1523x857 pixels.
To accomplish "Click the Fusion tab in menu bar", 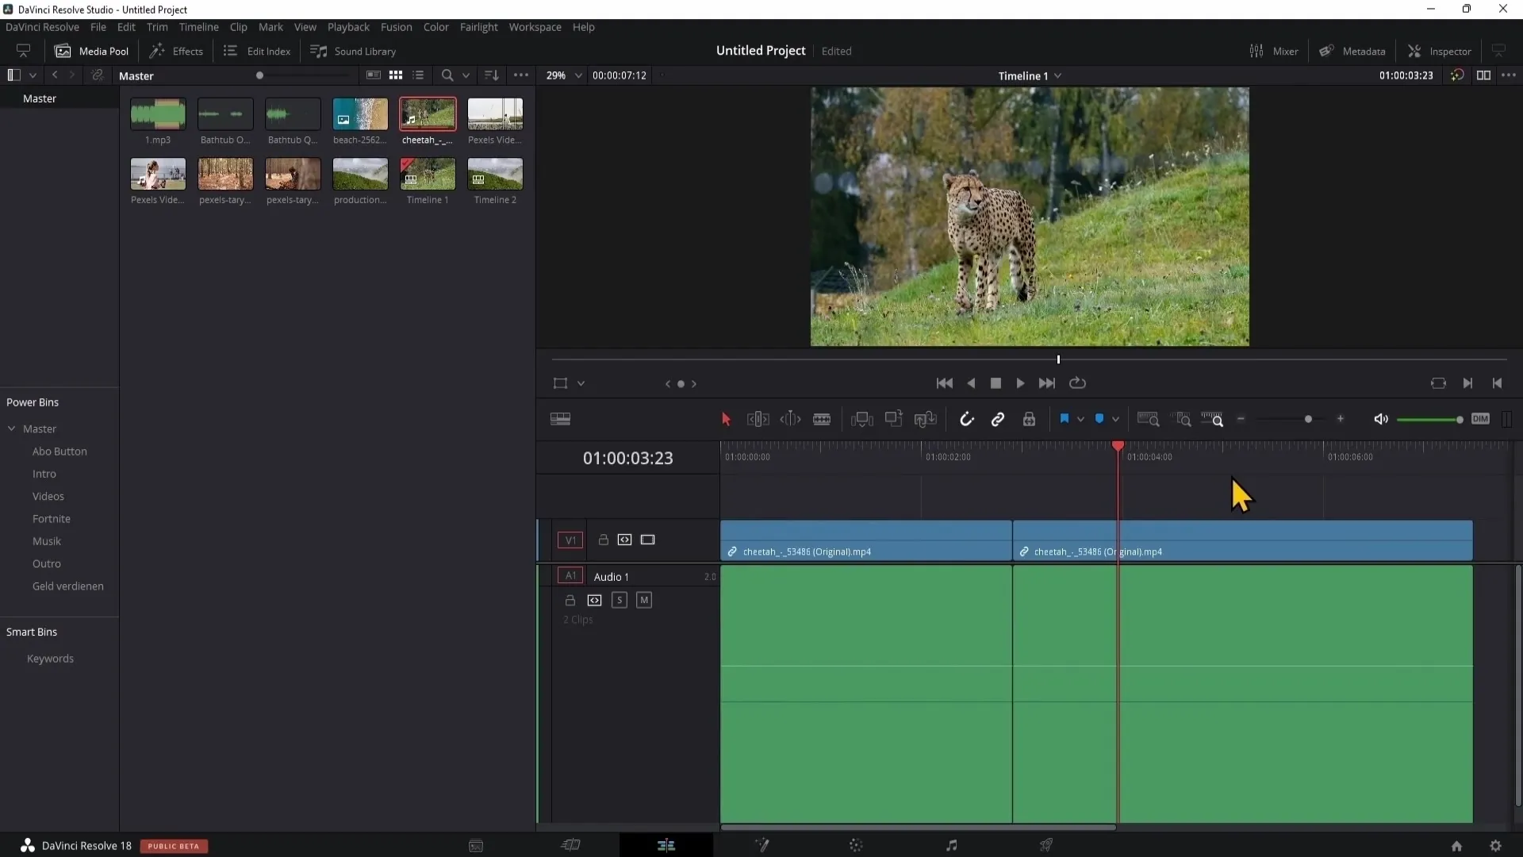I will pos(397,26).
